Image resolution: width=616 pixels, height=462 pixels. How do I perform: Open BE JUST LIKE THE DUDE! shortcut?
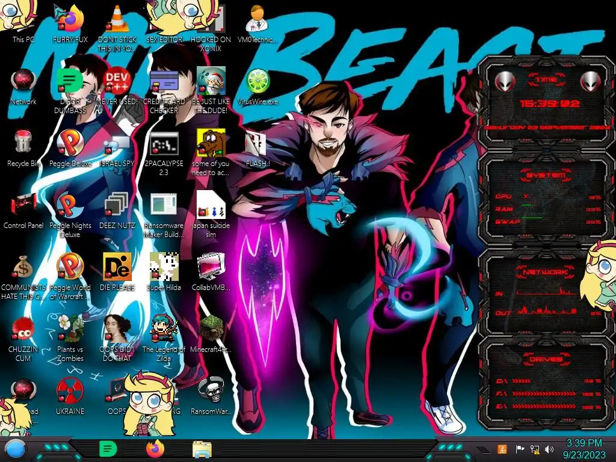211,82
